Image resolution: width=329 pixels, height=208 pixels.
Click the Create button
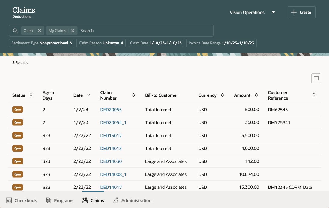click(x=301, y=12)
